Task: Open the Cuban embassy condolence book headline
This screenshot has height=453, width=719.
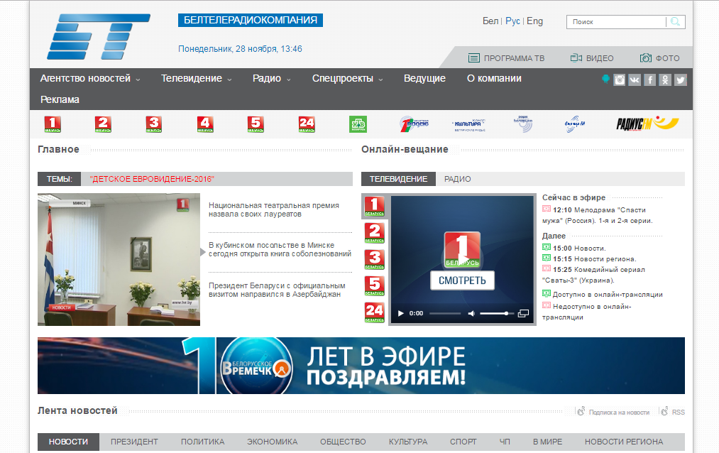Action: [280, 249]
